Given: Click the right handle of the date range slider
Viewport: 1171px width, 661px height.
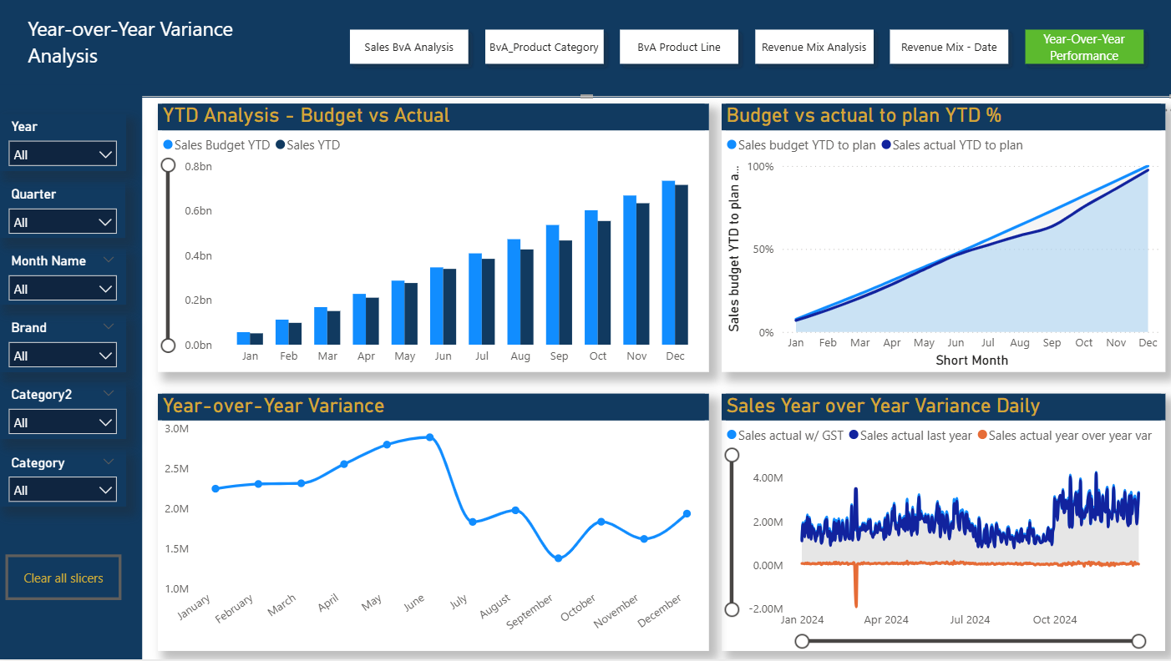Looking at the screenshot, I should click(x=1140, y=641).
